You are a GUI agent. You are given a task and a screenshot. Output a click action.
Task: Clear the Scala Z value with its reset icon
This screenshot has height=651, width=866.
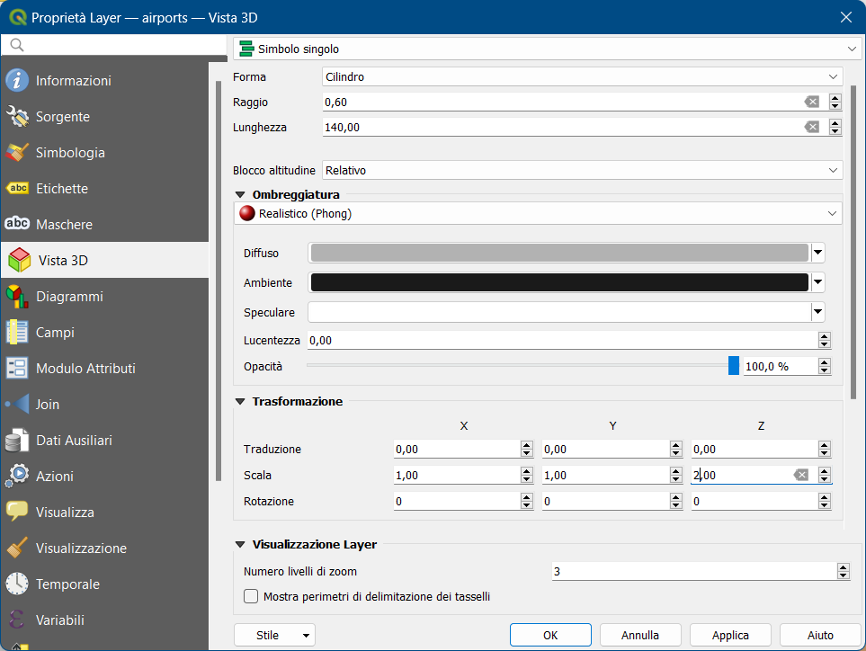[801, 475]
